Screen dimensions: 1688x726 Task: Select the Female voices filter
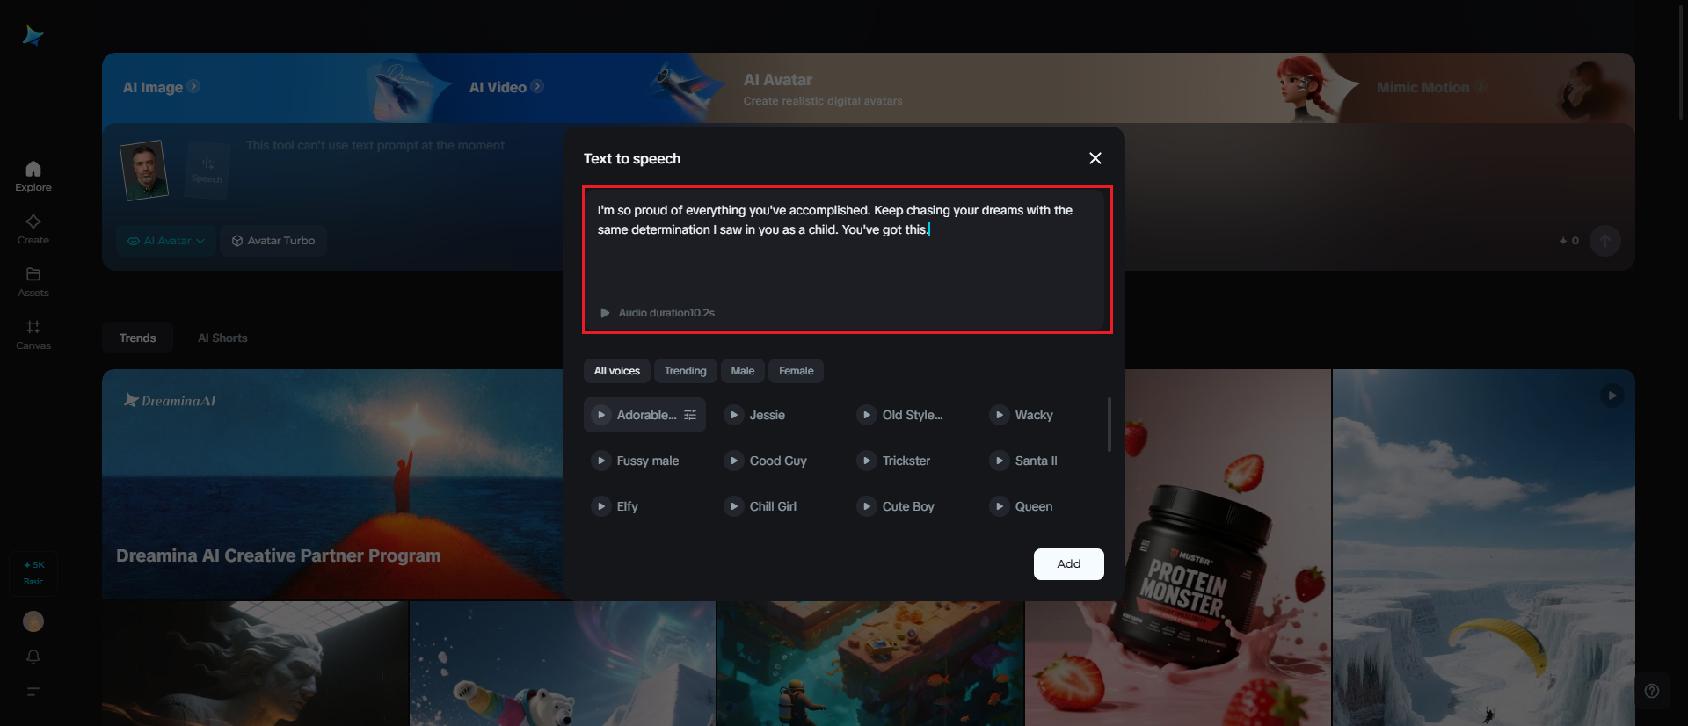click(796, 371)
